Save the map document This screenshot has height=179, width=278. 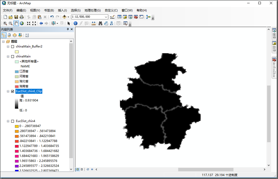point(16,17)
